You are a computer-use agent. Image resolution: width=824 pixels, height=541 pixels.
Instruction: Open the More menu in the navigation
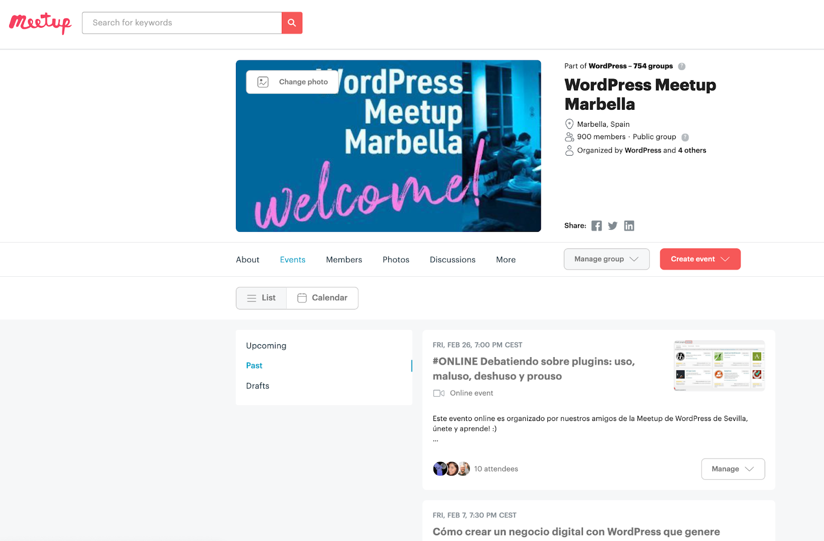(506, 260)
